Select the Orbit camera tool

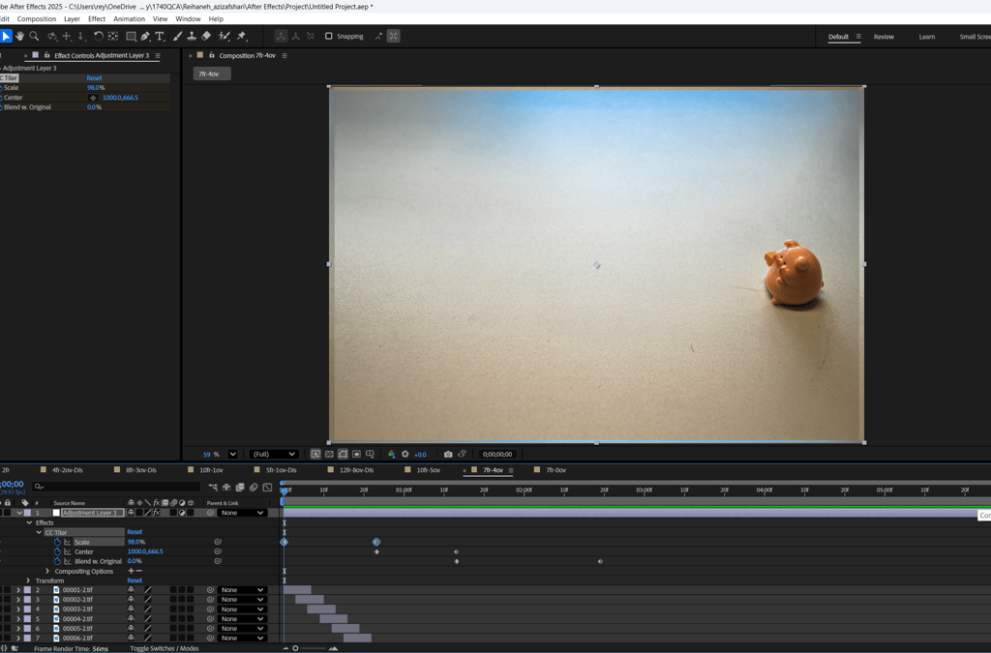[x=52, y=36]
